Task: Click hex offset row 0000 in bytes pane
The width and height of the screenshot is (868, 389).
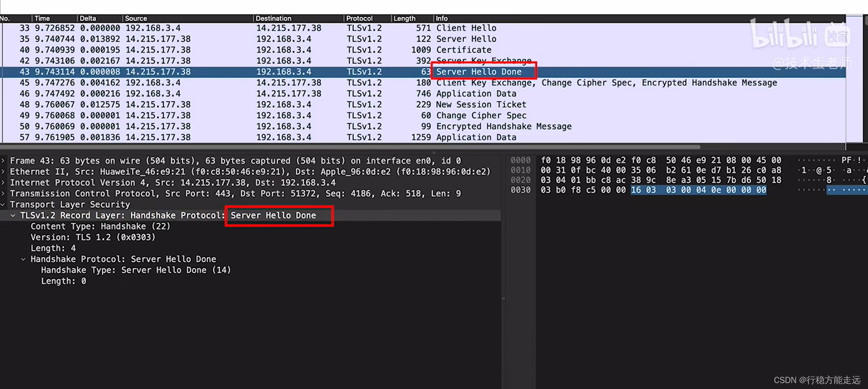Action: tap(521, 160)
